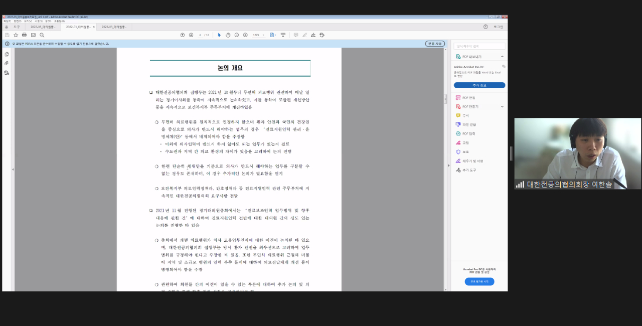The width and height of the screenshot is (642, 326).
Task: Open the PDF 편집 tool in the right panel
Action: pos(466,97)
